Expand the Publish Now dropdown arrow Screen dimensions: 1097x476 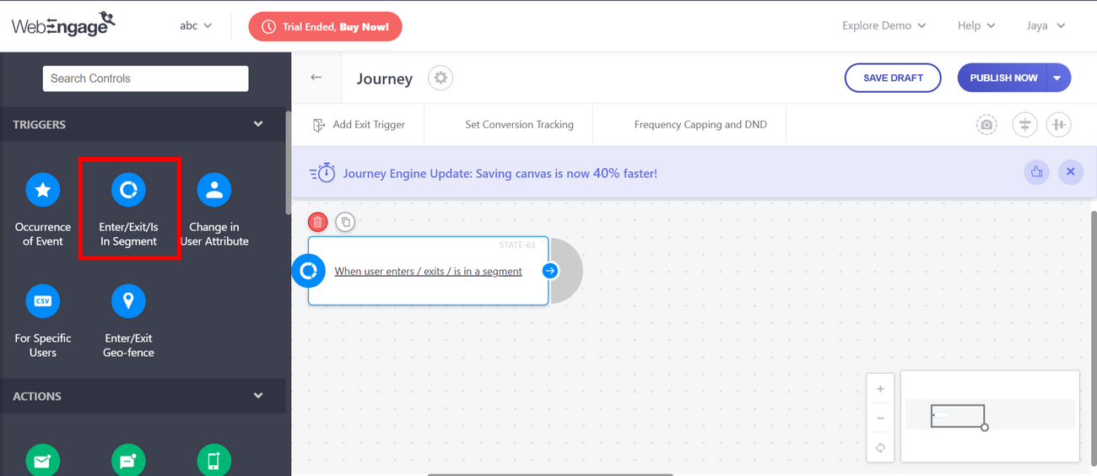pyautogui.click(x=1057, y=78)
